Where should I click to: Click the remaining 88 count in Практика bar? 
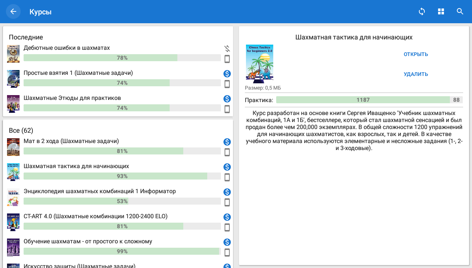pyautogui.click(x=457, y=100)
